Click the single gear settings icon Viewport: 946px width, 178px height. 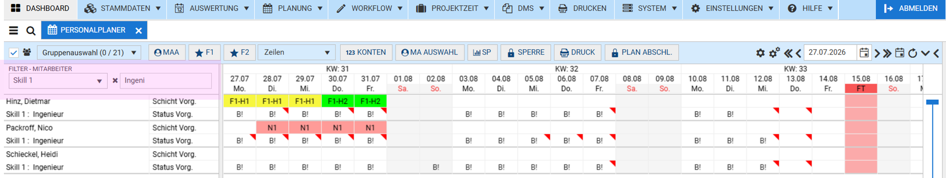pyautogui.click(x=760, y=53)
